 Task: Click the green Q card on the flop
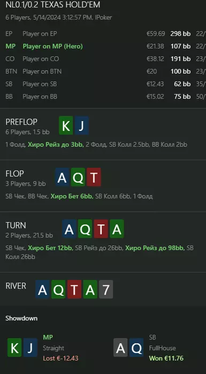pos(78,177)
